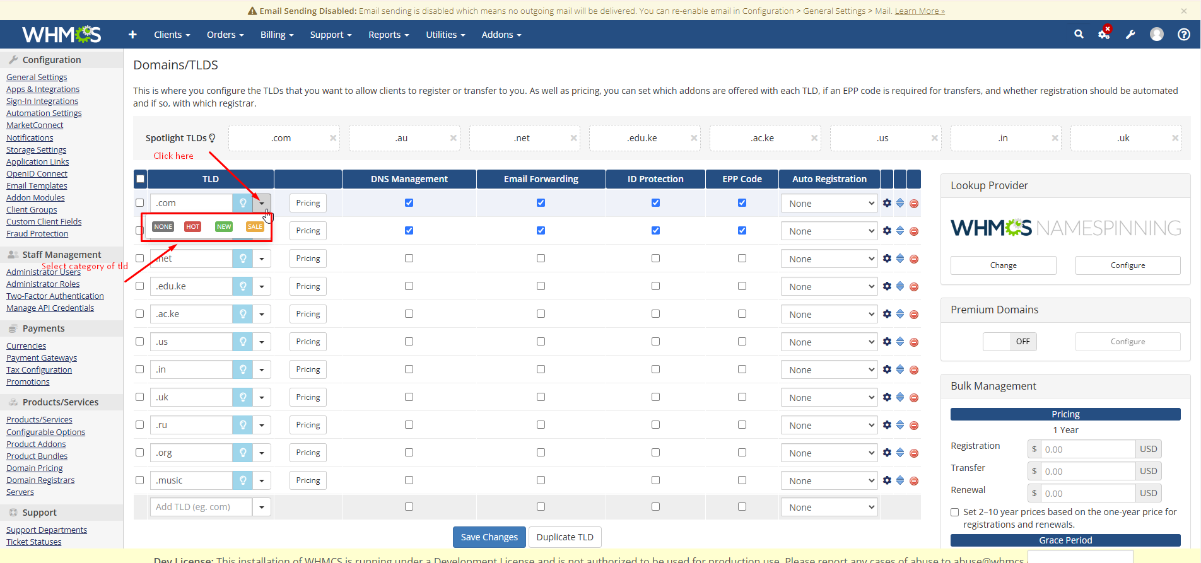Uncheck DNS Management for .com

pyautogui.click(x=409, y=203)
